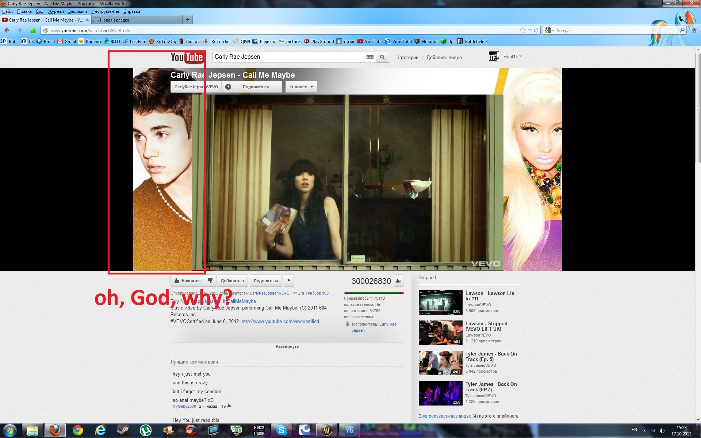Image resolution: width=701 pixels, height=438 pixels.
Task: Click the YouTube search magnifier button
Action: [x=382, y=57]
